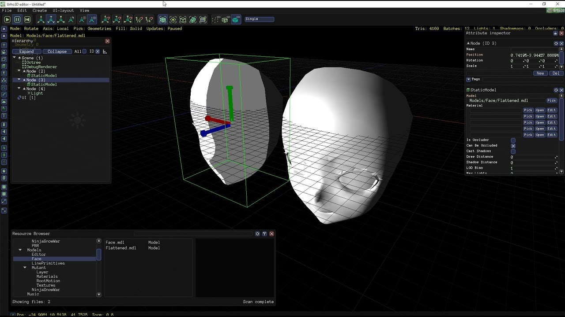Image resolution: width=565 pixels, height=317 pixels.
Task: Open Resource Browser filter funnel icon
Action: point(264,234)
